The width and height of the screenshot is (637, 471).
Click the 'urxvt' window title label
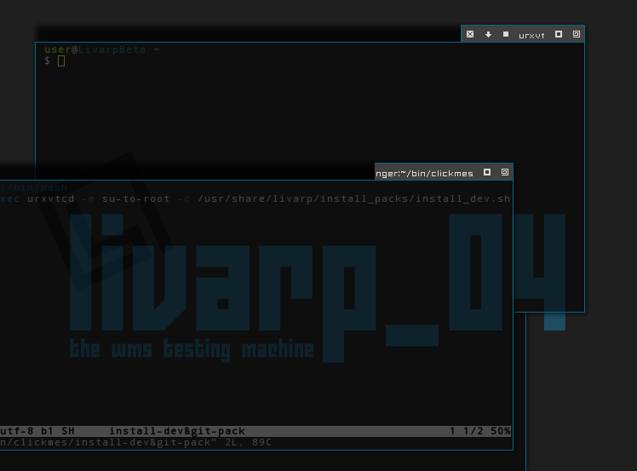coord(531,36)
